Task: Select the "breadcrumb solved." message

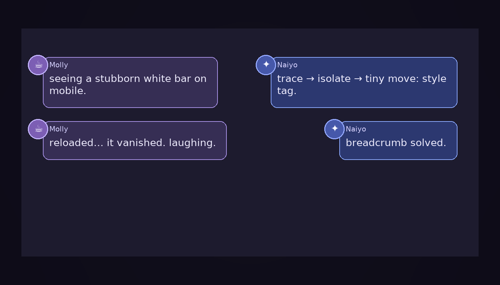Action: point(396,143)
